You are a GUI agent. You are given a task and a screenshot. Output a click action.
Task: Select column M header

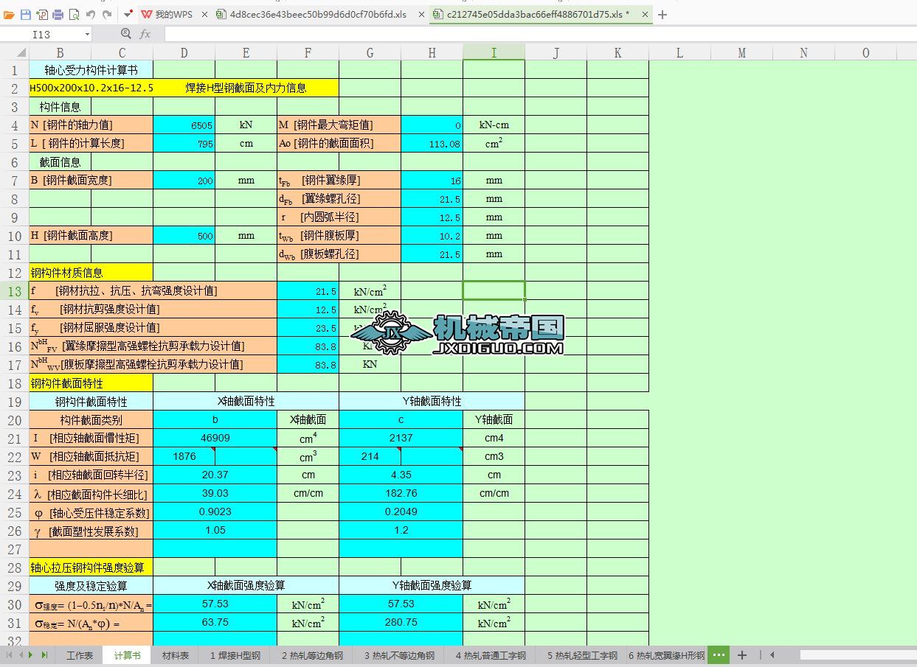point(741,52)
